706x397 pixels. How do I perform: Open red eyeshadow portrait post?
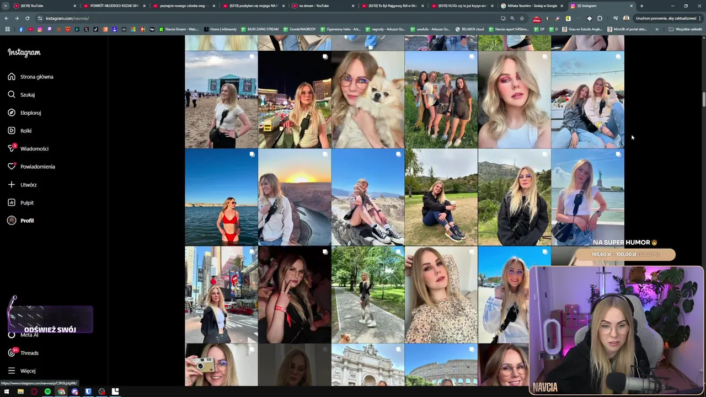coord(514,100)
